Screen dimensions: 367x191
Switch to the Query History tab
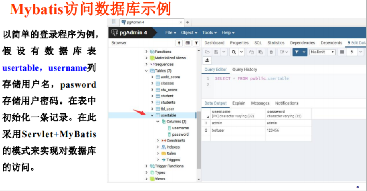245,69
